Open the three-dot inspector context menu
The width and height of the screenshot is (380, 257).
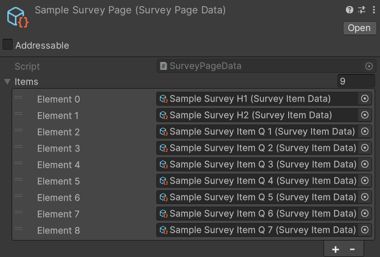[x=374, y=10]
